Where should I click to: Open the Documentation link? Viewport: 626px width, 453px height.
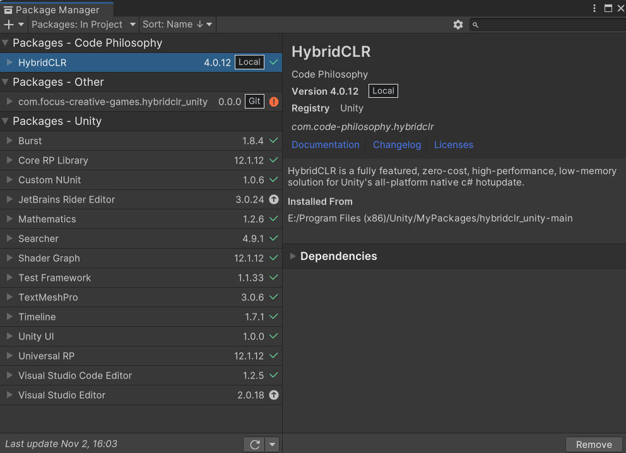[326, 145]
